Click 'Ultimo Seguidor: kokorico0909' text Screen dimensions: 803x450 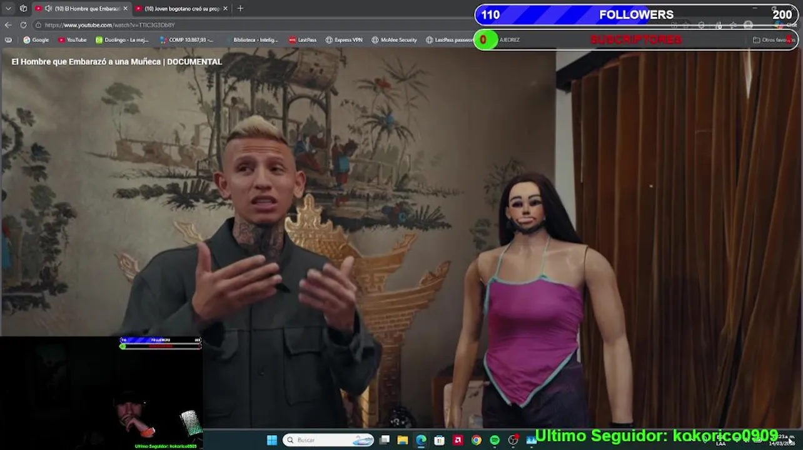pyautogui.click(x=656, y=436)
